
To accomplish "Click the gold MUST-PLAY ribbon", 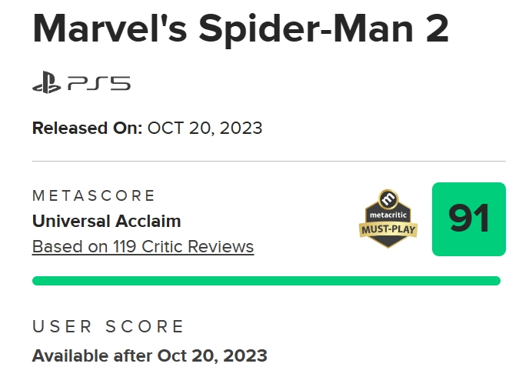I will (x=388, y=229).
